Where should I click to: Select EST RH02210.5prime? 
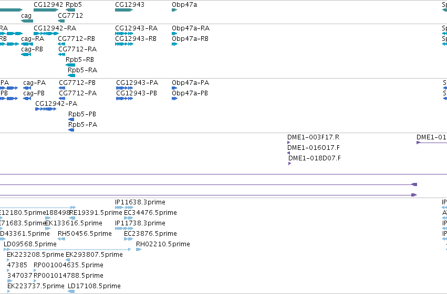139,249
